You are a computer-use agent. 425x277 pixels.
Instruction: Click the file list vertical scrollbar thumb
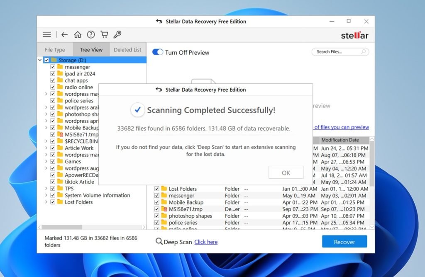click(372, 163)
